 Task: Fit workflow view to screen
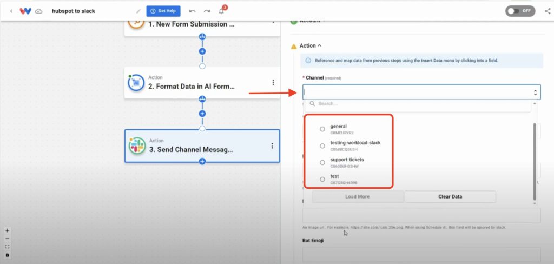point(8,247)
